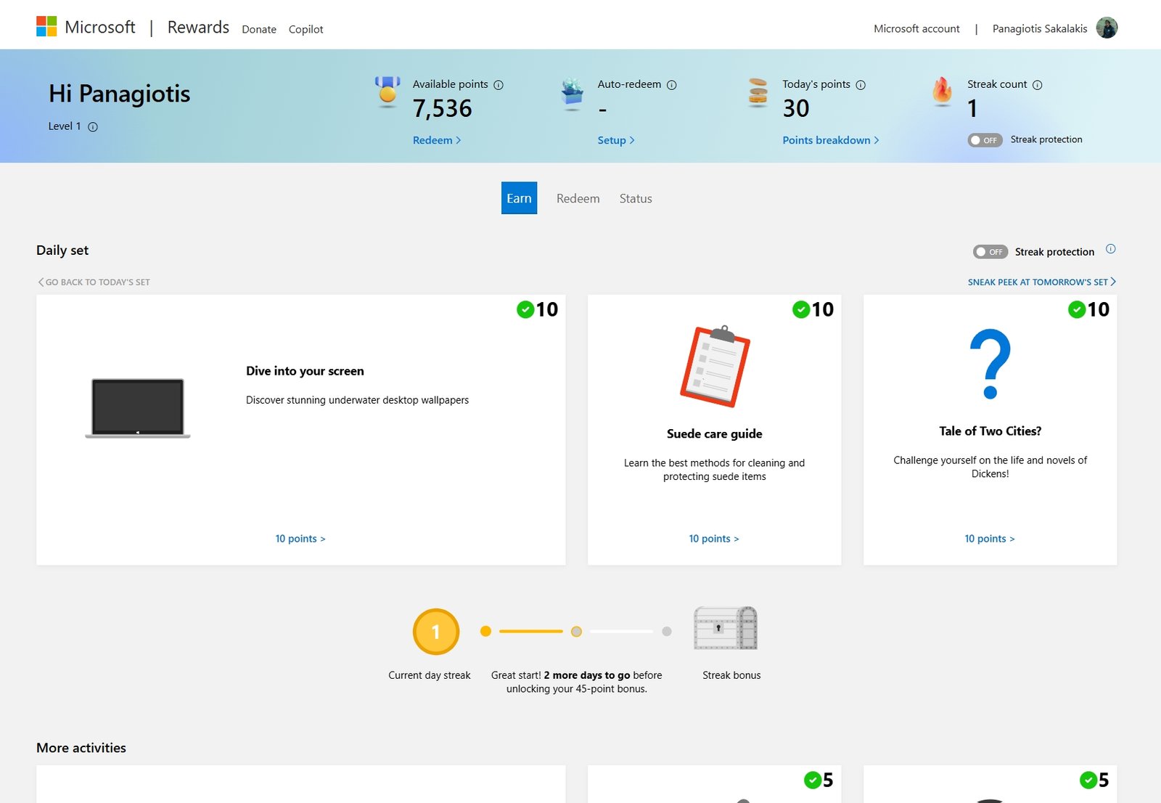The image size is (1161, 803).
Task: Click Discover stunning underwater desktop wallpapers text
Action: tap(357, 400)
